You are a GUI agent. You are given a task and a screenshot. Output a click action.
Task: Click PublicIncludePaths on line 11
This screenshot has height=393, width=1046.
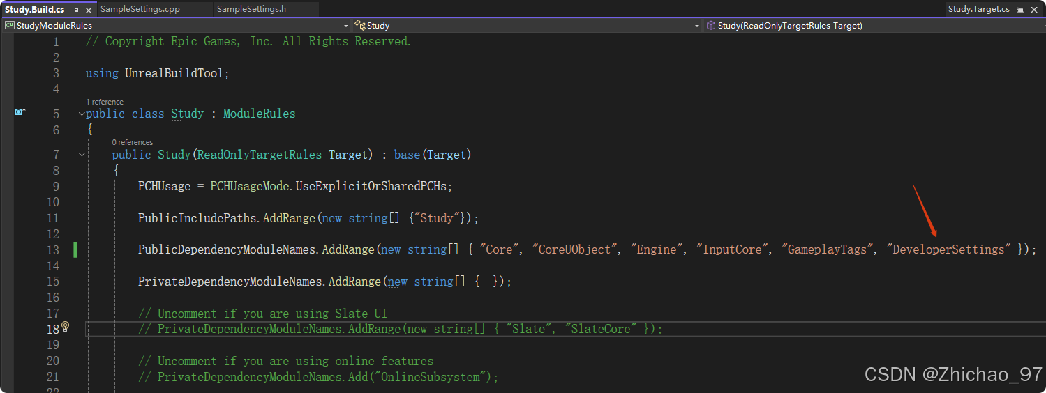[197, 218]
